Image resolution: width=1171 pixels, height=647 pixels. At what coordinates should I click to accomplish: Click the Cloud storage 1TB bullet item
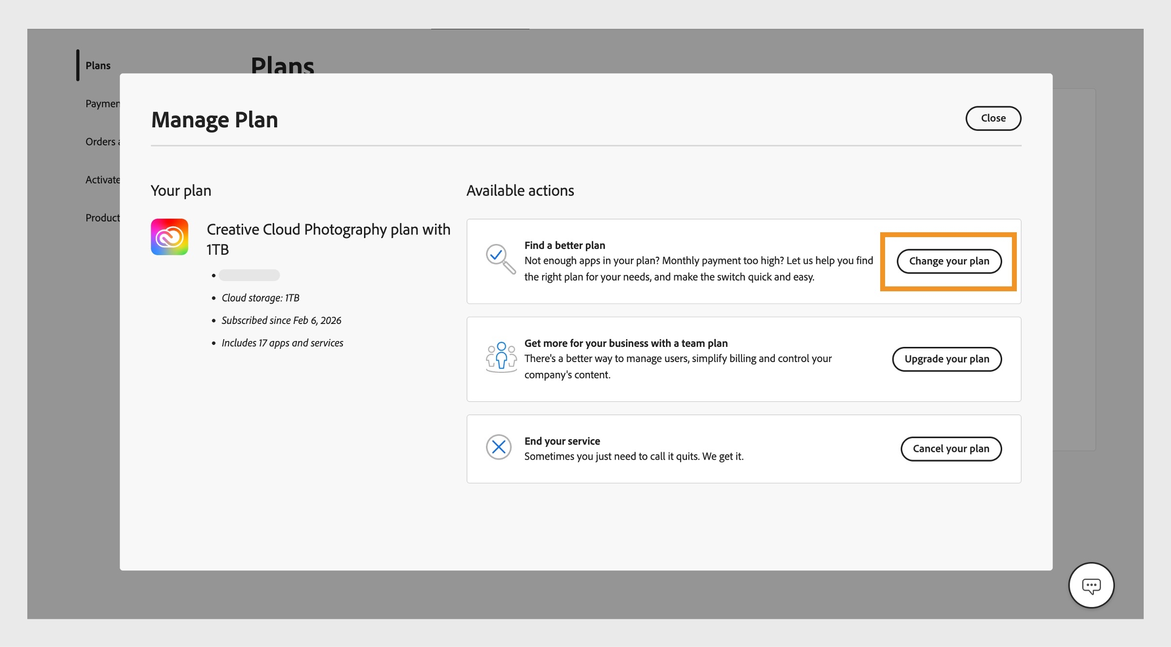tap(261, 298)
